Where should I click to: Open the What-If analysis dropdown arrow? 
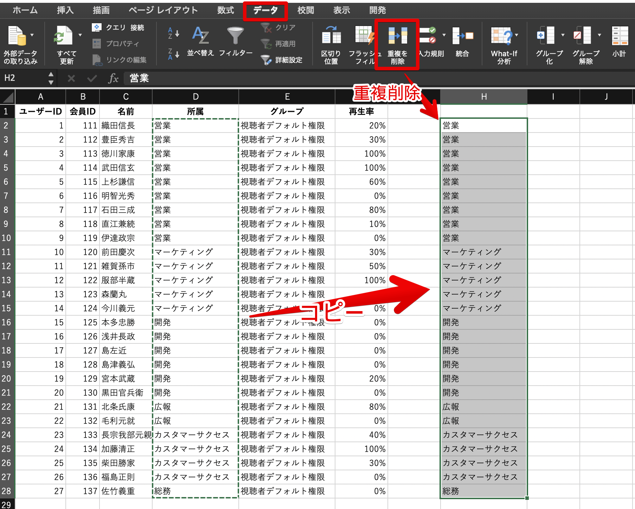[x=517, y=35]
